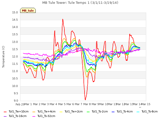Click the Mar 1 x-axis date label

[x=28, y=104]
